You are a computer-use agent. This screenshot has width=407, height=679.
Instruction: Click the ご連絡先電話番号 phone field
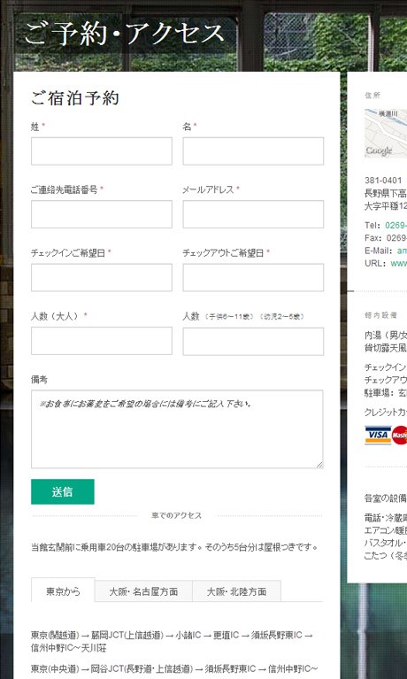(102, 214)
